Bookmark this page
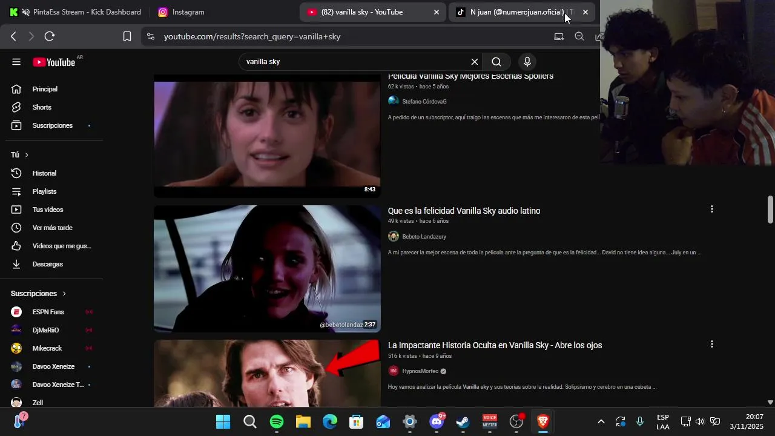Image resolution: width=775 pixels, height=436 pixels. 127,36
